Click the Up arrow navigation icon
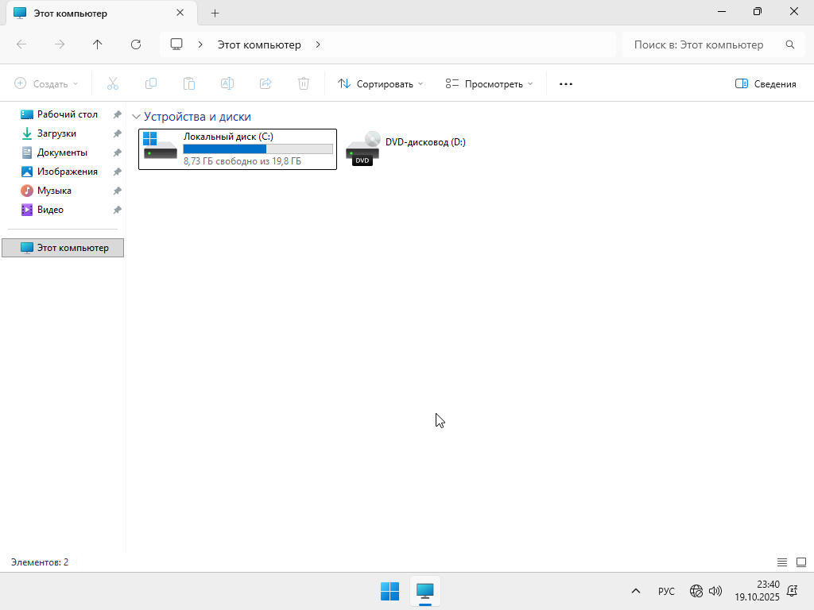This screenshot has height=610, width=814. tap(98, 44)
